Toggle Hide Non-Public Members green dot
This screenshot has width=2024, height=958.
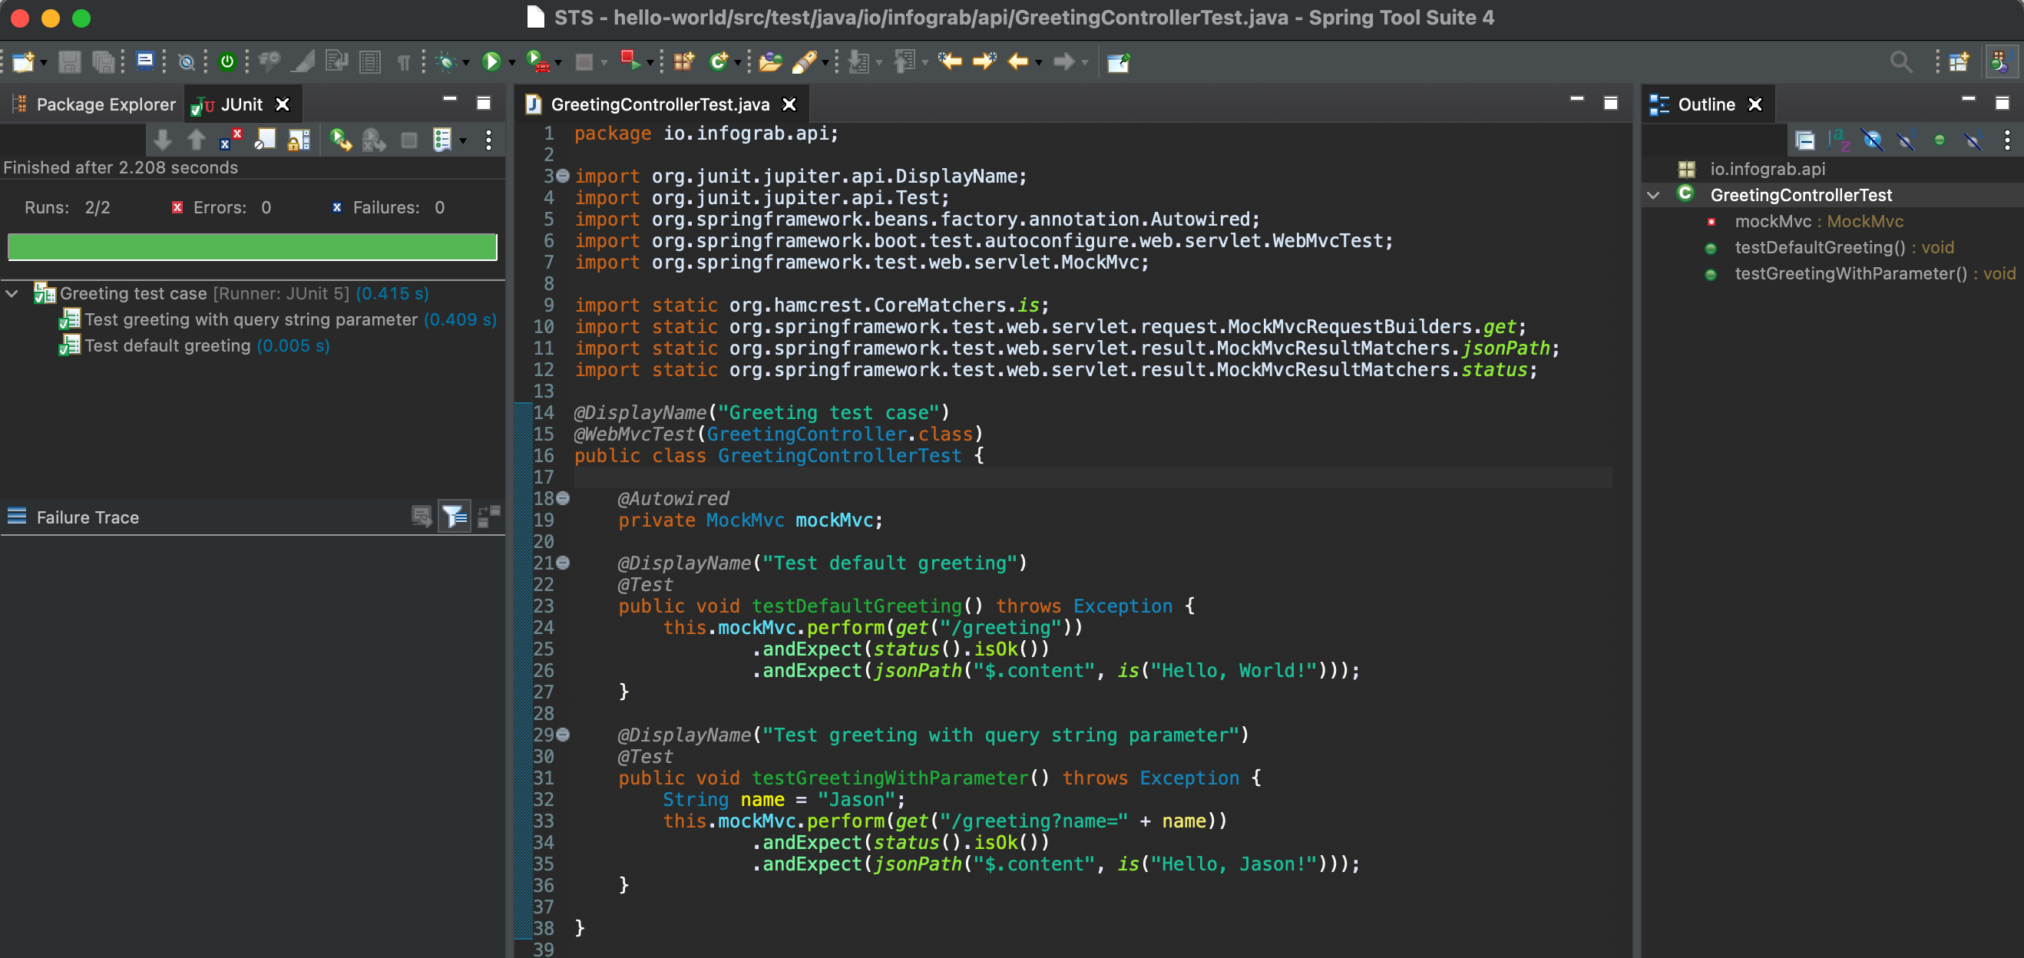(1939, 140)
